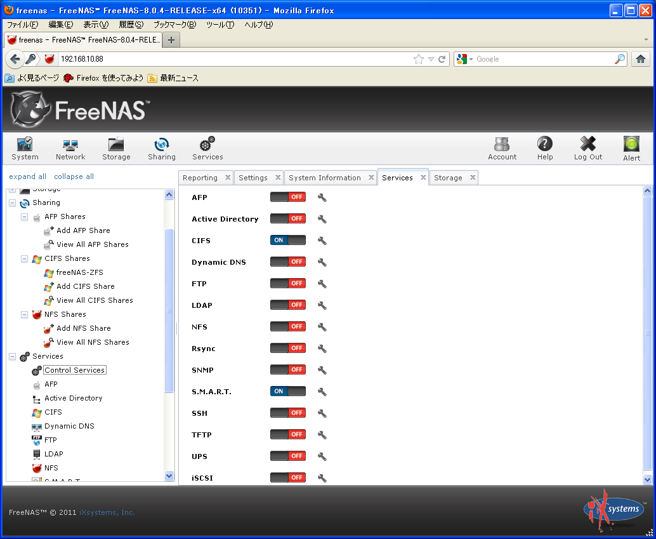Screen dimensions: 656x539
Task: Open LDAP settings wrench icon
Action: pyautogui.click(x=322, y=306)
